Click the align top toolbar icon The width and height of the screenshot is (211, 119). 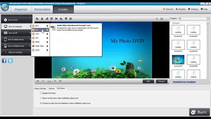pos(51,19)
